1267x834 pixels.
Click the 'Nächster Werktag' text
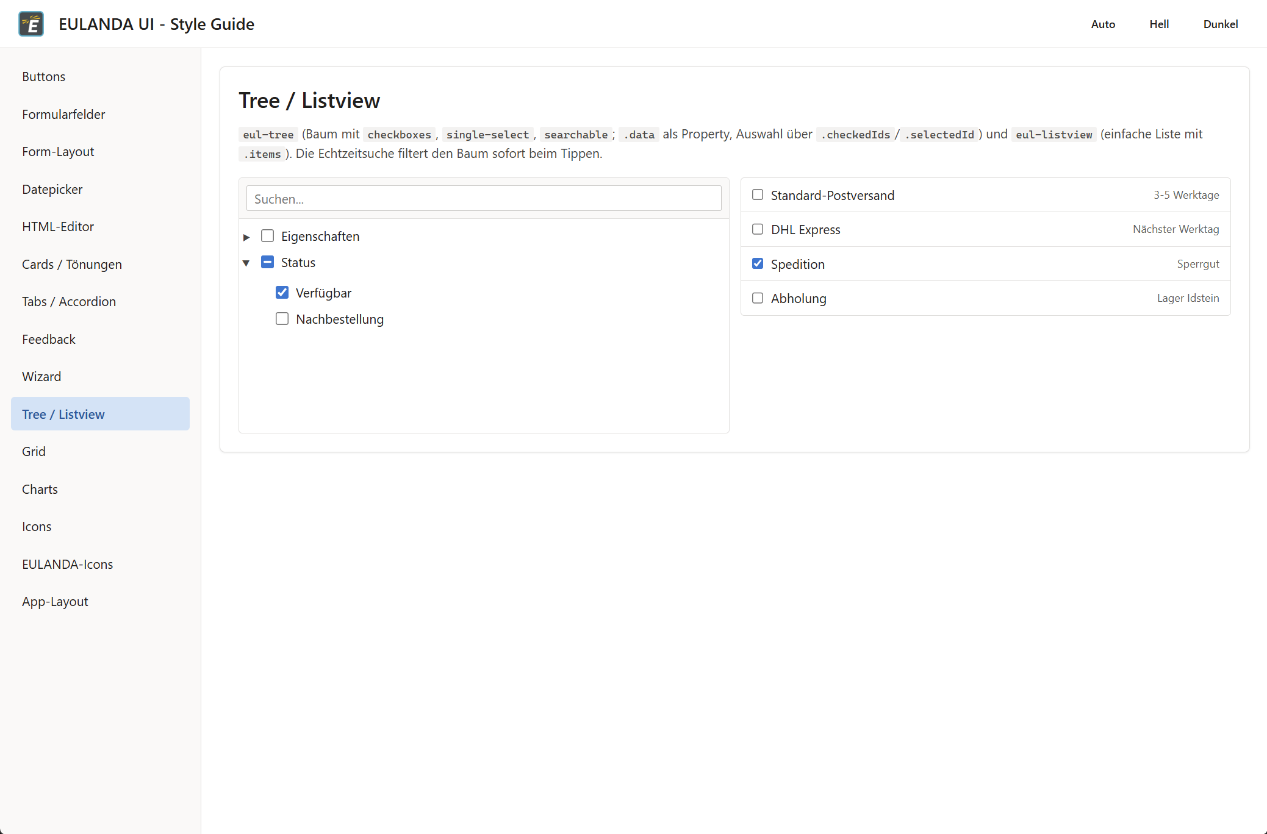pos(1176,229)
